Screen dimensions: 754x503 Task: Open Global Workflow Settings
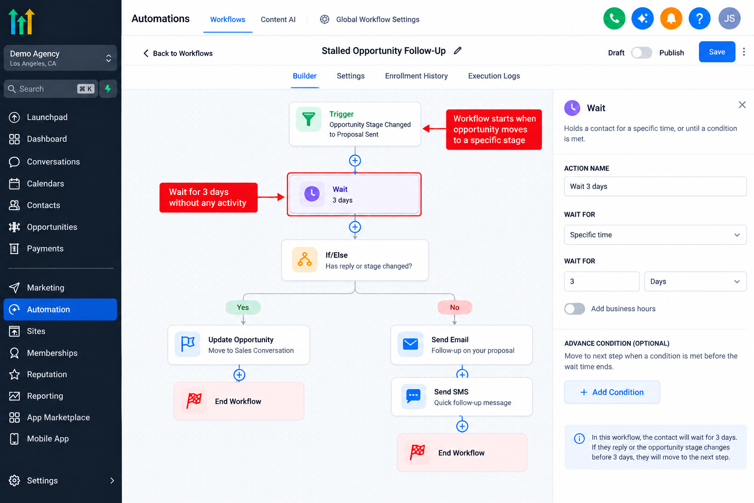[370, 20]
